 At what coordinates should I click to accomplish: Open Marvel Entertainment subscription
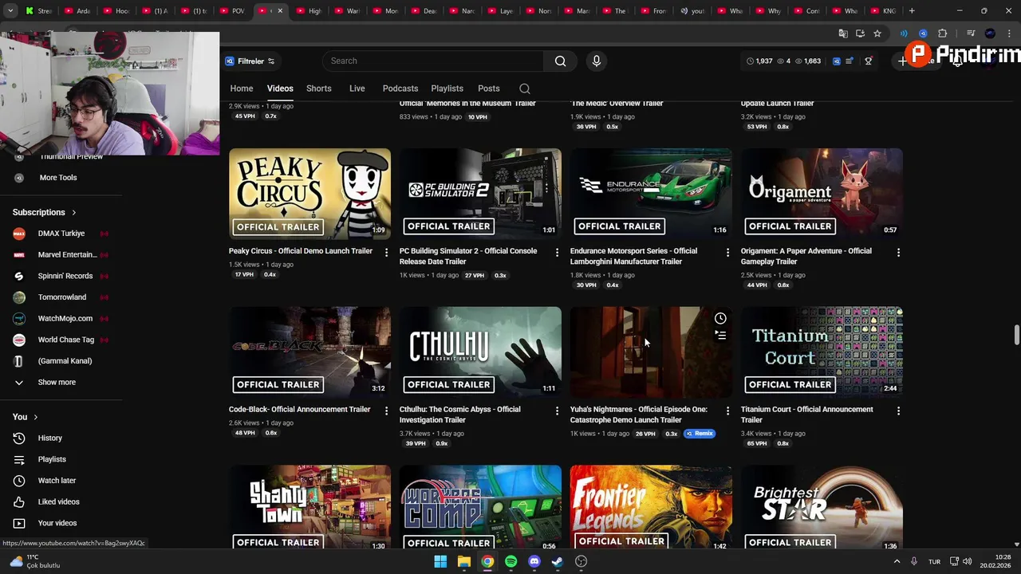point(61,255)
